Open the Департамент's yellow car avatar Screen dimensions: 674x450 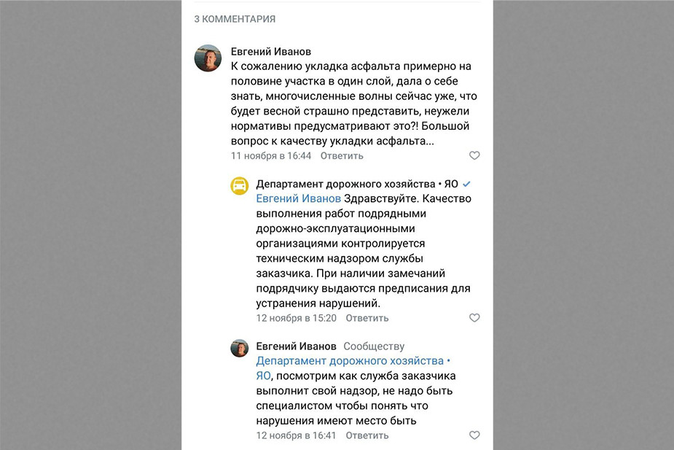click(240, 186)
